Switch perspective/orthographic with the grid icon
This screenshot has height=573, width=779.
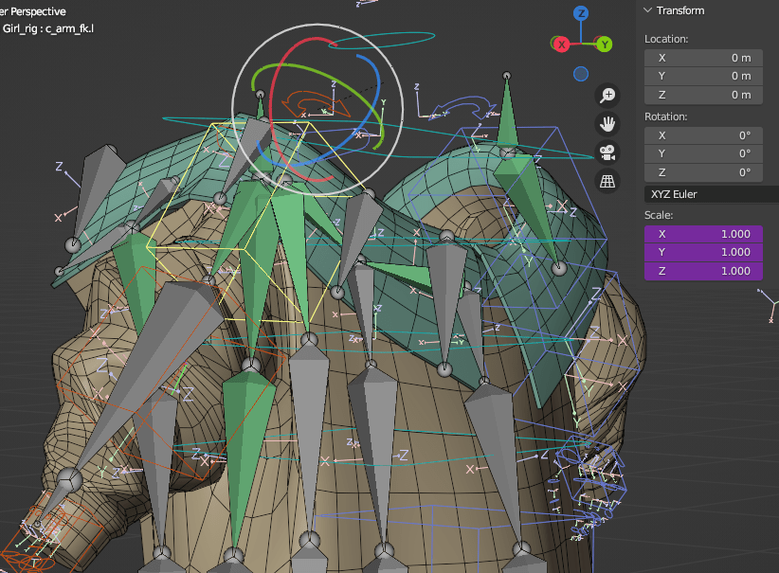pos(608,180)
